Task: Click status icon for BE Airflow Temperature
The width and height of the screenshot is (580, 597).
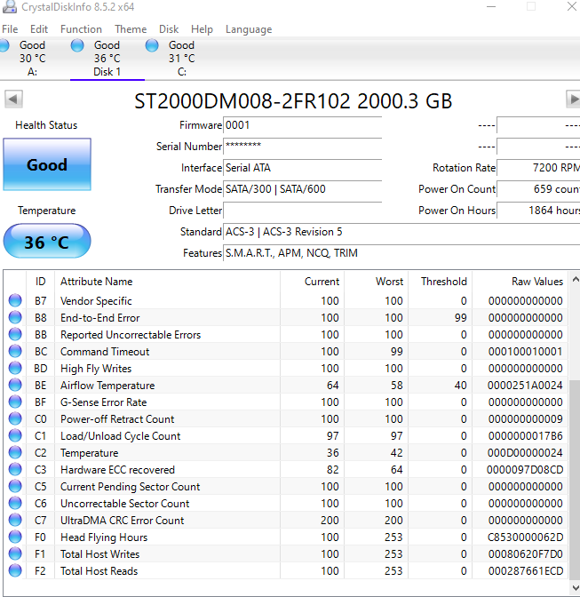Action: click(15, 385)
